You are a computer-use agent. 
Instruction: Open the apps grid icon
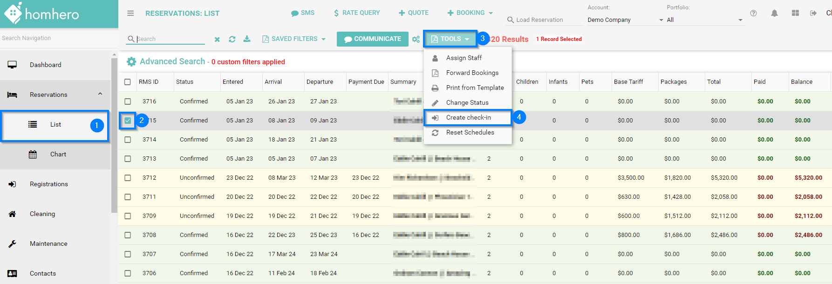point(795,13)
